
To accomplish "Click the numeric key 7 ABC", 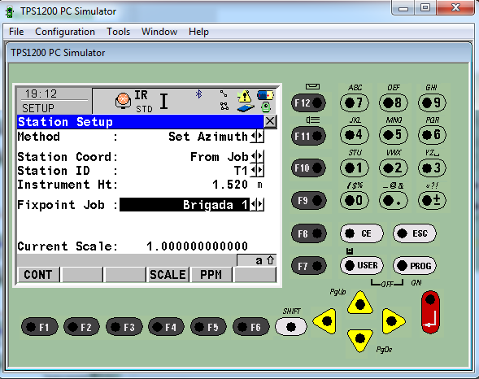I will [x=355, y=102].
